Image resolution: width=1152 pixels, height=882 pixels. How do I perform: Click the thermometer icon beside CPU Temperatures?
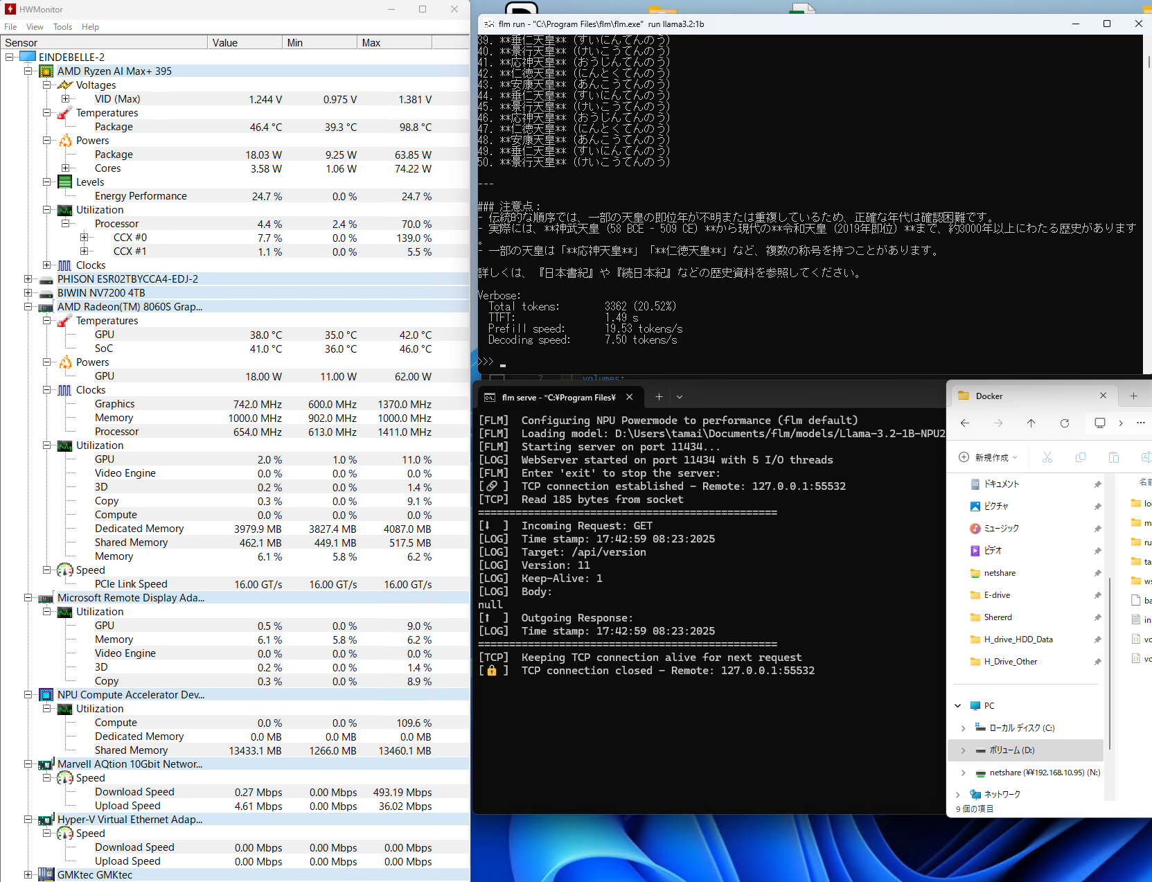click(x=65, y=112)
